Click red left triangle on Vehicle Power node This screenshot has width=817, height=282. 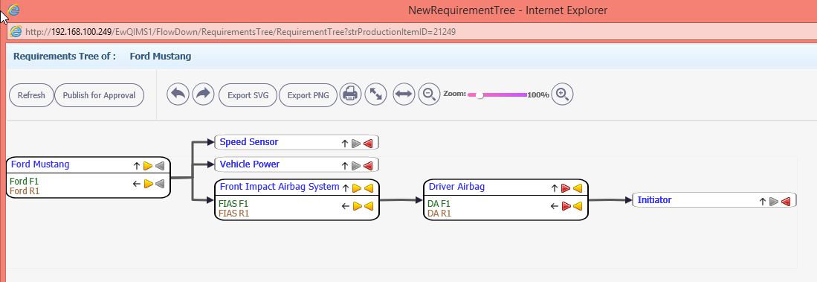click(369, 166)
